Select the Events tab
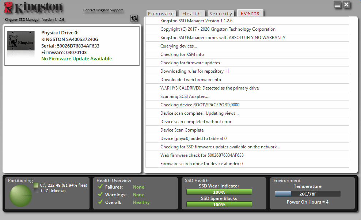Viewport: 361px width, 220px height. 250,14
